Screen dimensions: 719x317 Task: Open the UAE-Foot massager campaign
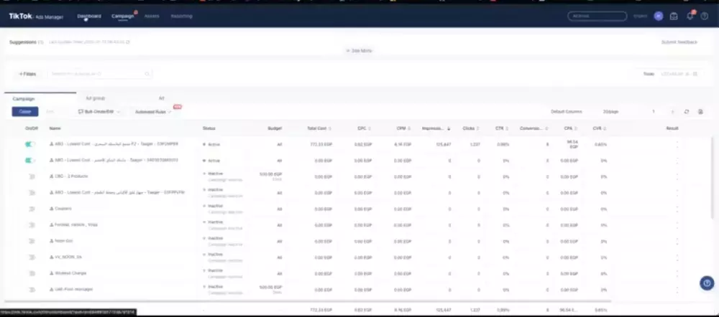point(73,289)
